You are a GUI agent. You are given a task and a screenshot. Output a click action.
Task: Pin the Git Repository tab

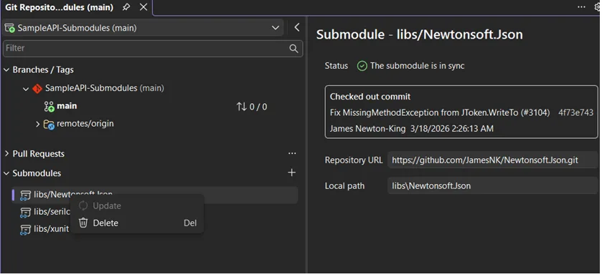126,7
